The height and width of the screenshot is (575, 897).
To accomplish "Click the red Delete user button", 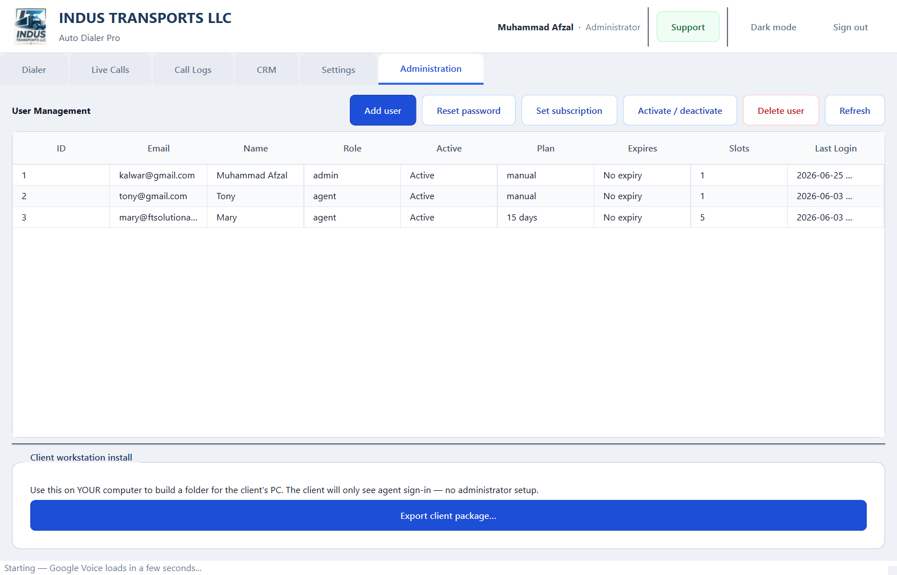I will (x=780, y=111).
